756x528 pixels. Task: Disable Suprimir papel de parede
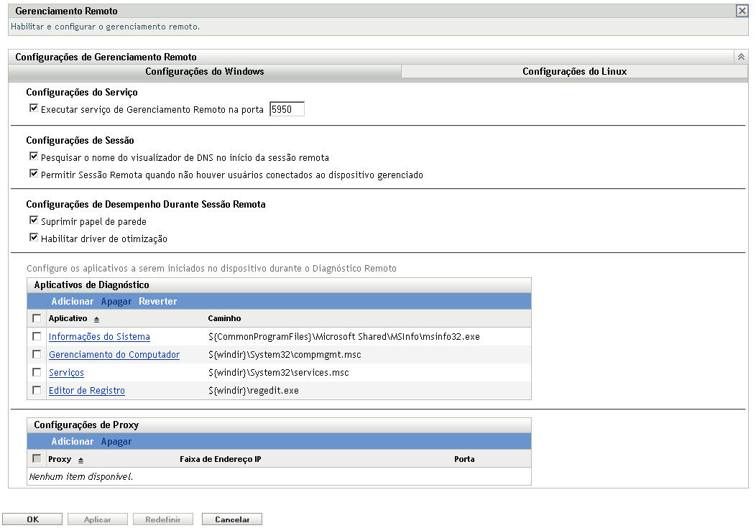[33, 221]
